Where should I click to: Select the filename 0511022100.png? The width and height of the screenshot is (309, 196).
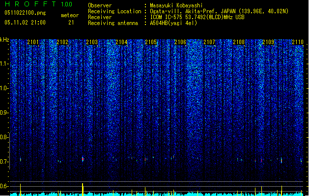click(x=25, y=13)
